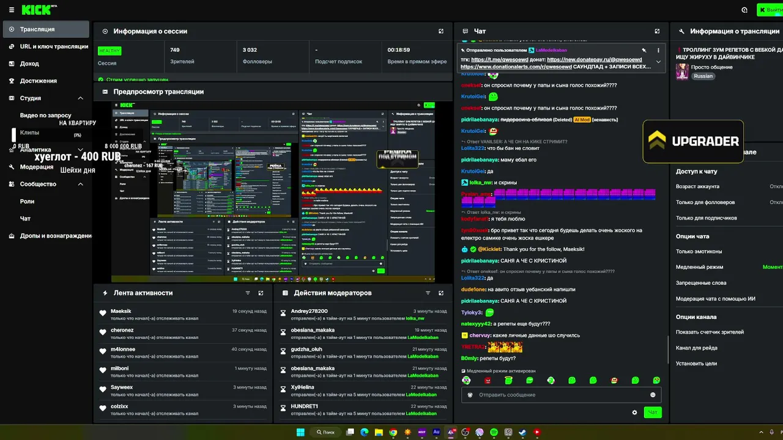The image size is (783, 440).
Task: Open the emoji picker in chat input
Action: [653, 395]
